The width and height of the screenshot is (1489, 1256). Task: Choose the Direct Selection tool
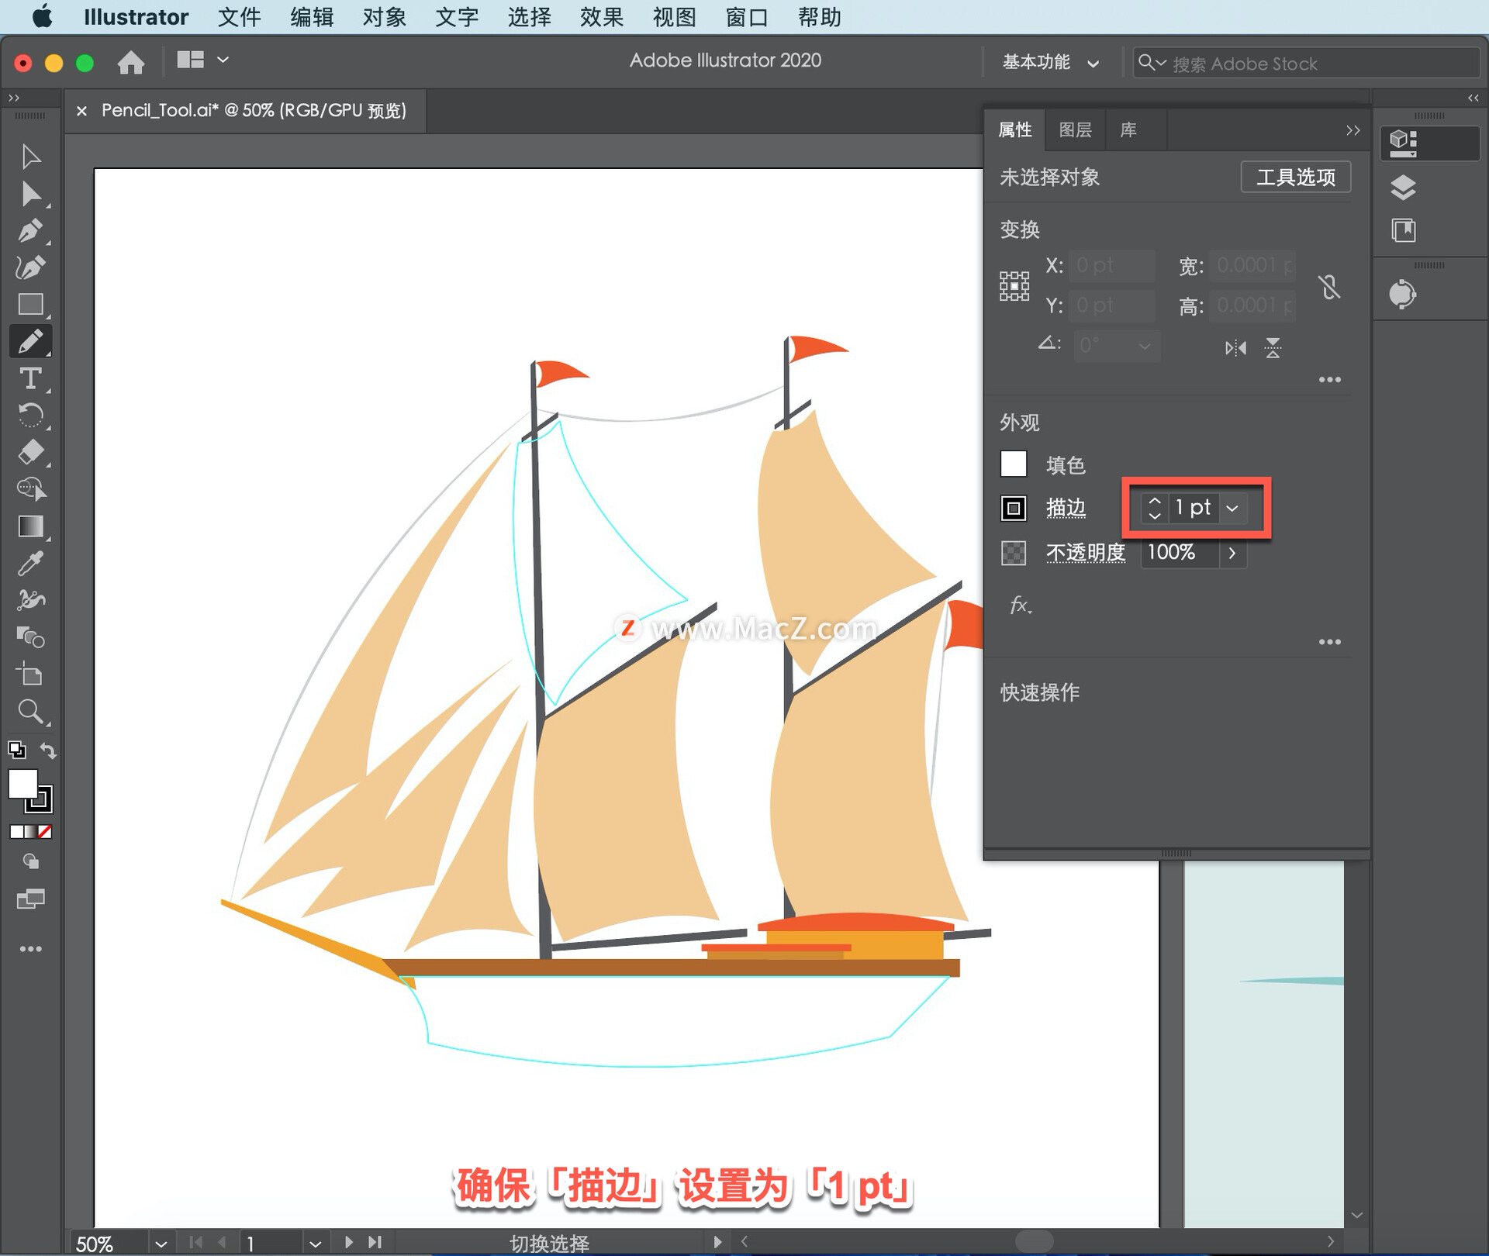[x=30, y=194]
